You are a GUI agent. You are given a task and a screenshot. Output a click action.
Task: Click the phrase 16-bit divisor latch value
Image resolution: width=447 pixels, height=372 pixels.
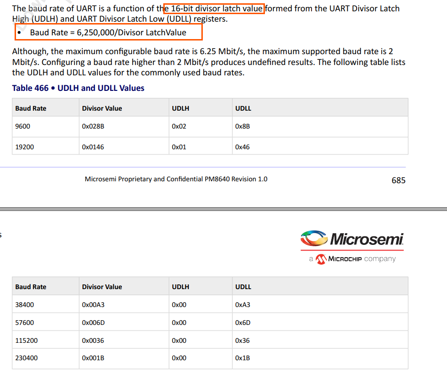click(216, 8)
